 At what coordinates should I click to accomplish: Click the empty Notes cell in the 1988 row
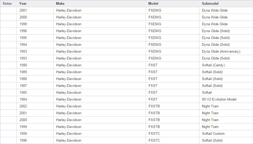click(8, 79)
